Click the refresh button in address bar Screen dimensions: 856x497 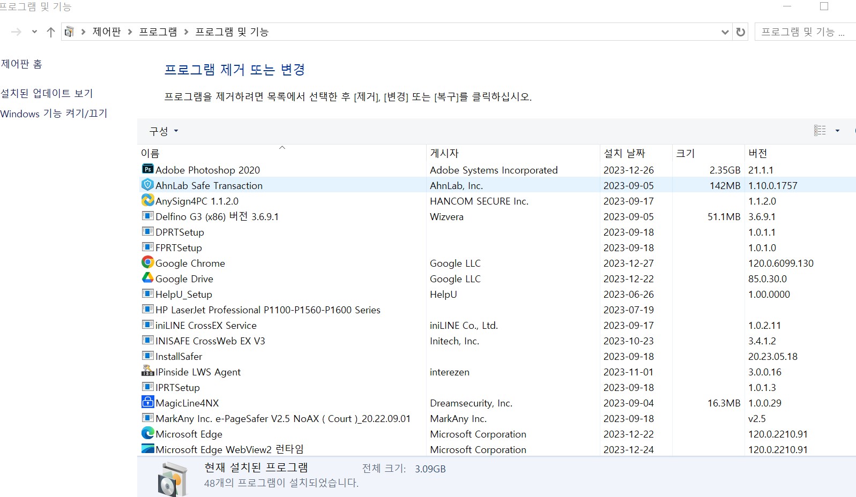coord(741,32)
